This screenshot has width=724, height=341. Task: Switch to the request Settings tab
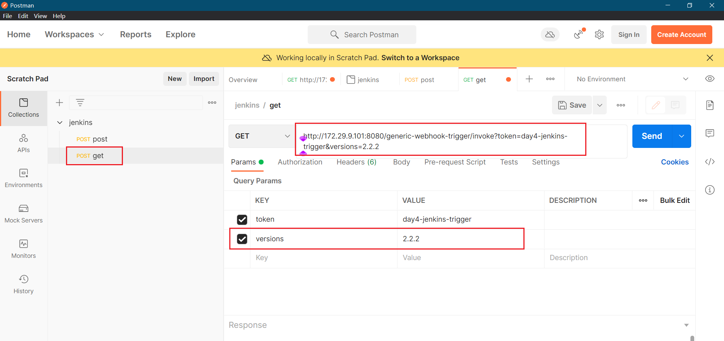point(546,162)
